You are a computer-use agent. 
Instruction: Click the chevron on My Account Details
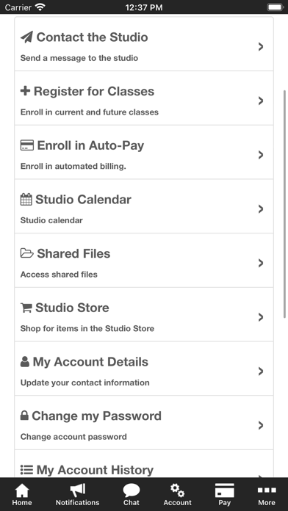point(261,372)
